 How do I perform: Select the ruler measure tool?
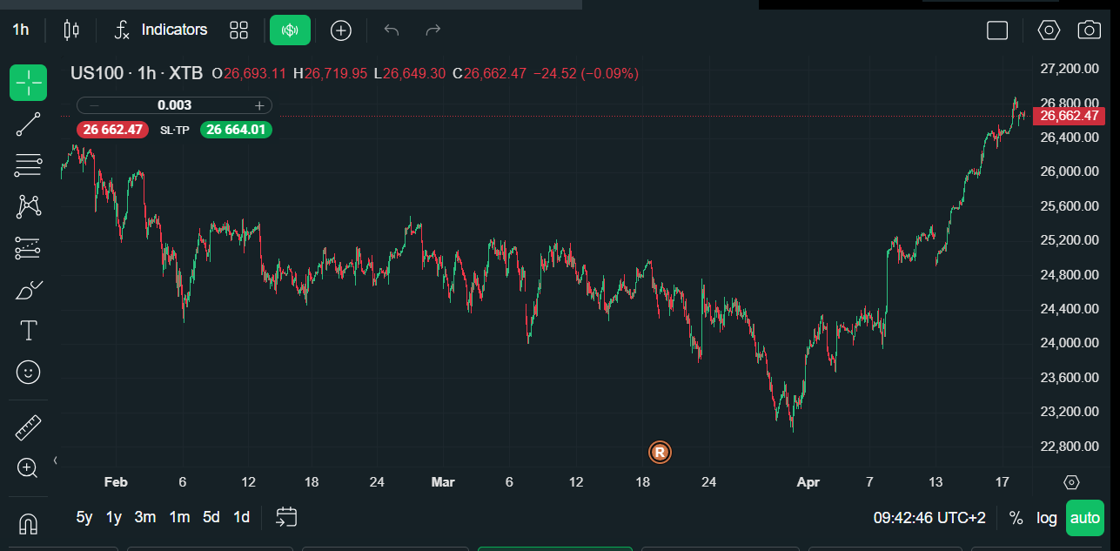28,427
